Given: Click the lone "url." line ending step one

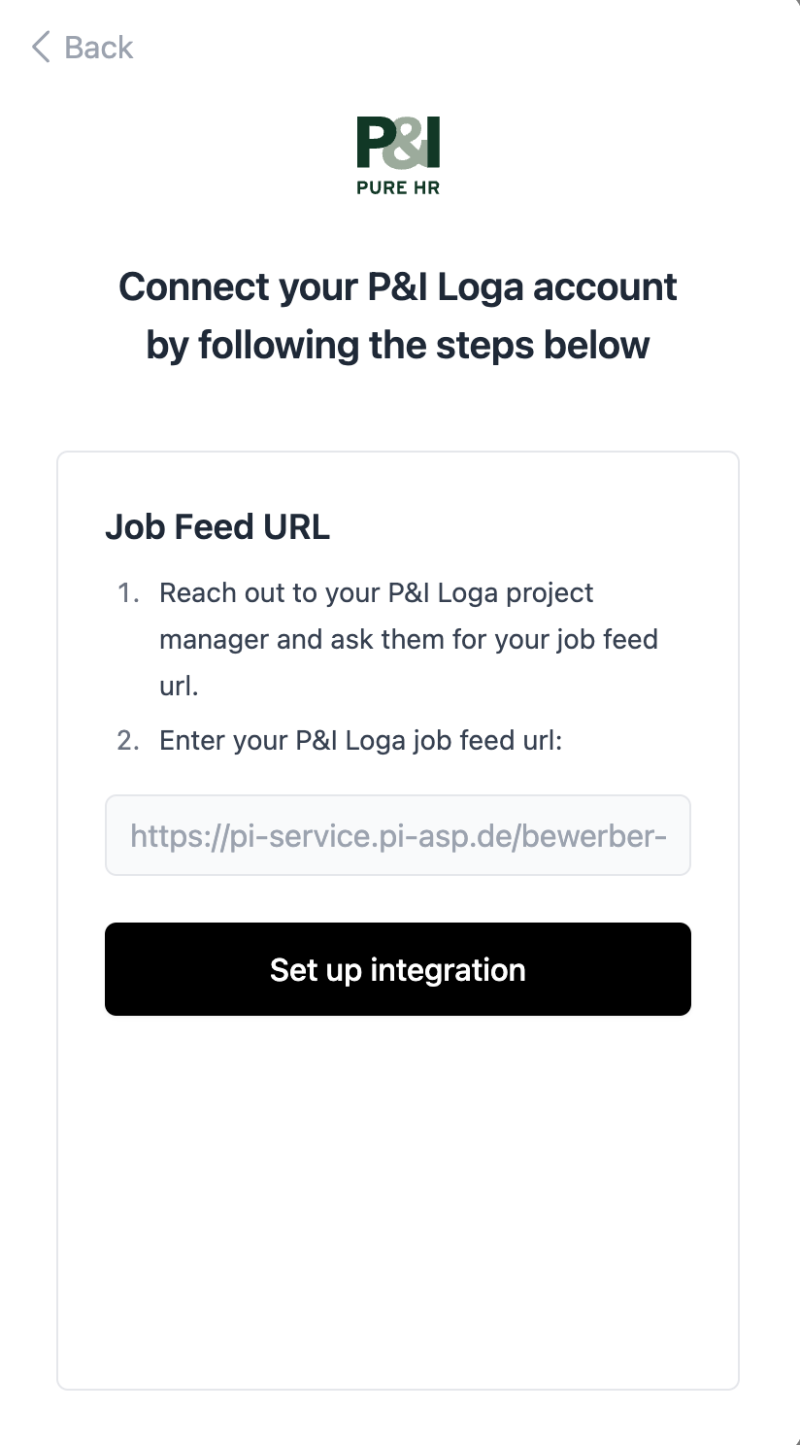Looking at the screenshot, I should tap(179, 687).
